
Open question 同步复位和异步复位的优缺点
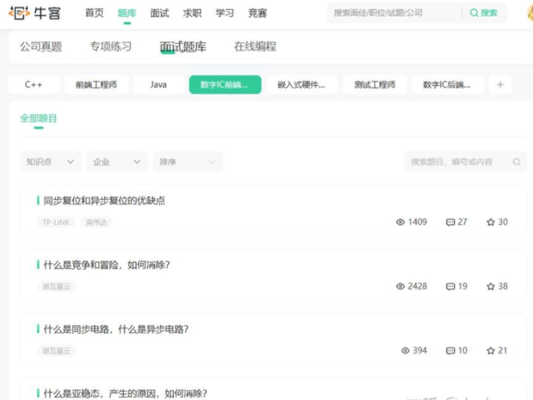click(104, 200)
